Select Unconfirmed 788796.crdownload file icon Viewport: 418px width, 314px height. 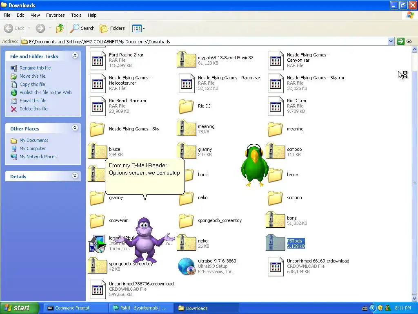click(x=98, y=289)
